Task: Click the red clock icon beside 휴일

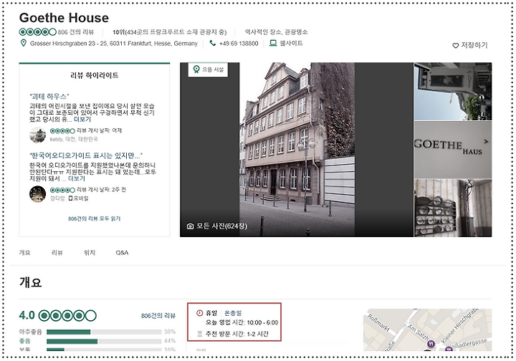Action: click(199, 313)
